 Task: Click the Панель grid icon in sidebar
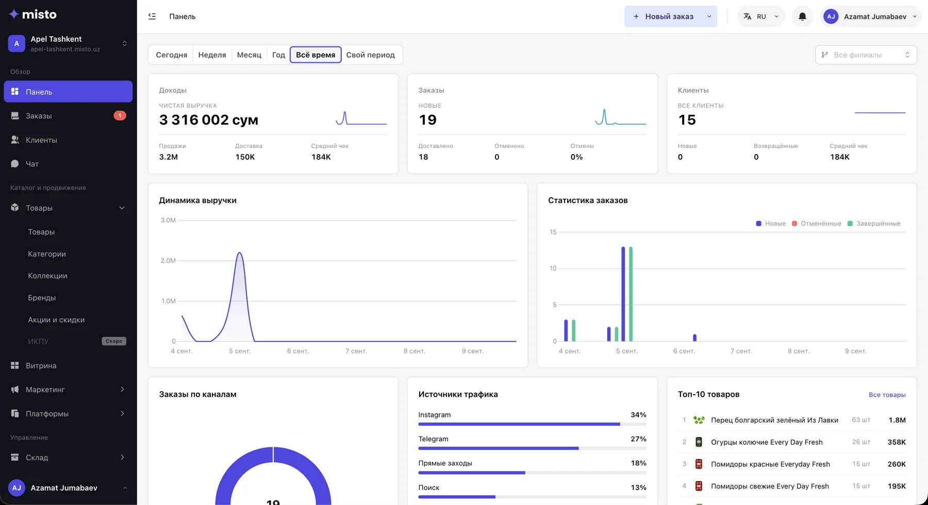[x=15, y=92]
